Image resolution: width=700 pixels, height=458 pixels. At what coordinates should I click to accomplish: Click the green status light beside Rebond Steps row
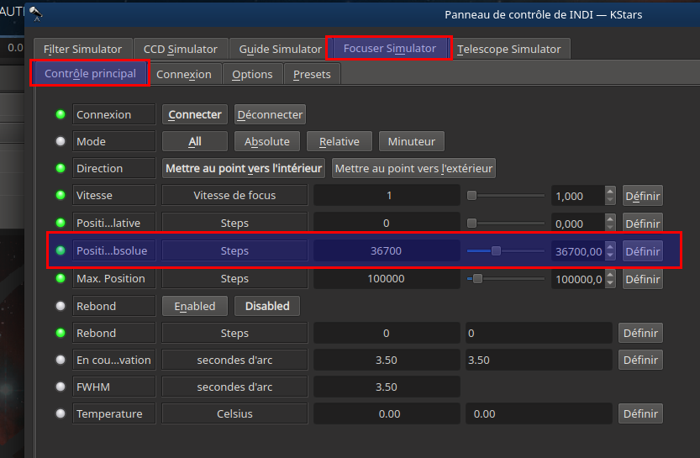pyautogui.click(x=61, y=333)
